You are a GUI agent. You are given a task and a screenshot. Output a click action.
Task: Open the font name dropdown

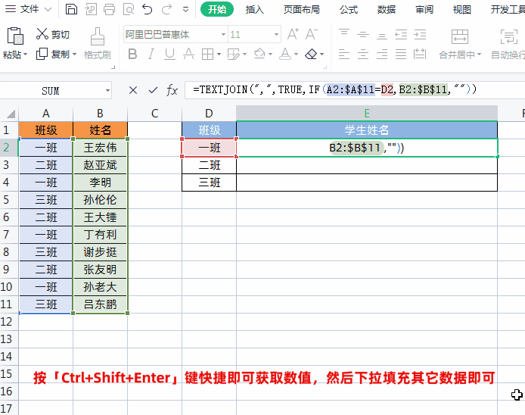(x=223, y=35)
